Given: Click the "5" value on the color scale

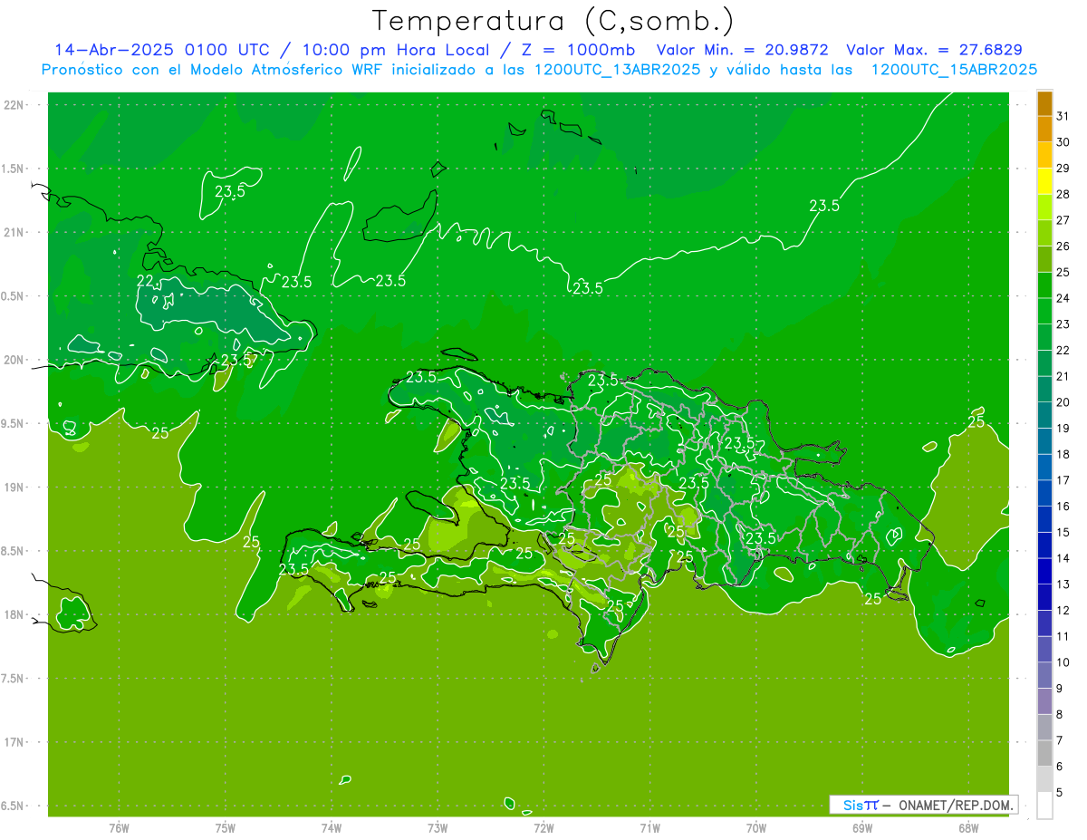Looking at the screenshot, I should (1060, 793).
